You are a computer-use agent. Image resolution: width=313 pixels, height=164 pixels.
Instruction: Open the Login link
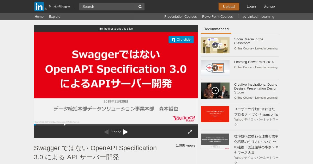[x=251, y=6]
